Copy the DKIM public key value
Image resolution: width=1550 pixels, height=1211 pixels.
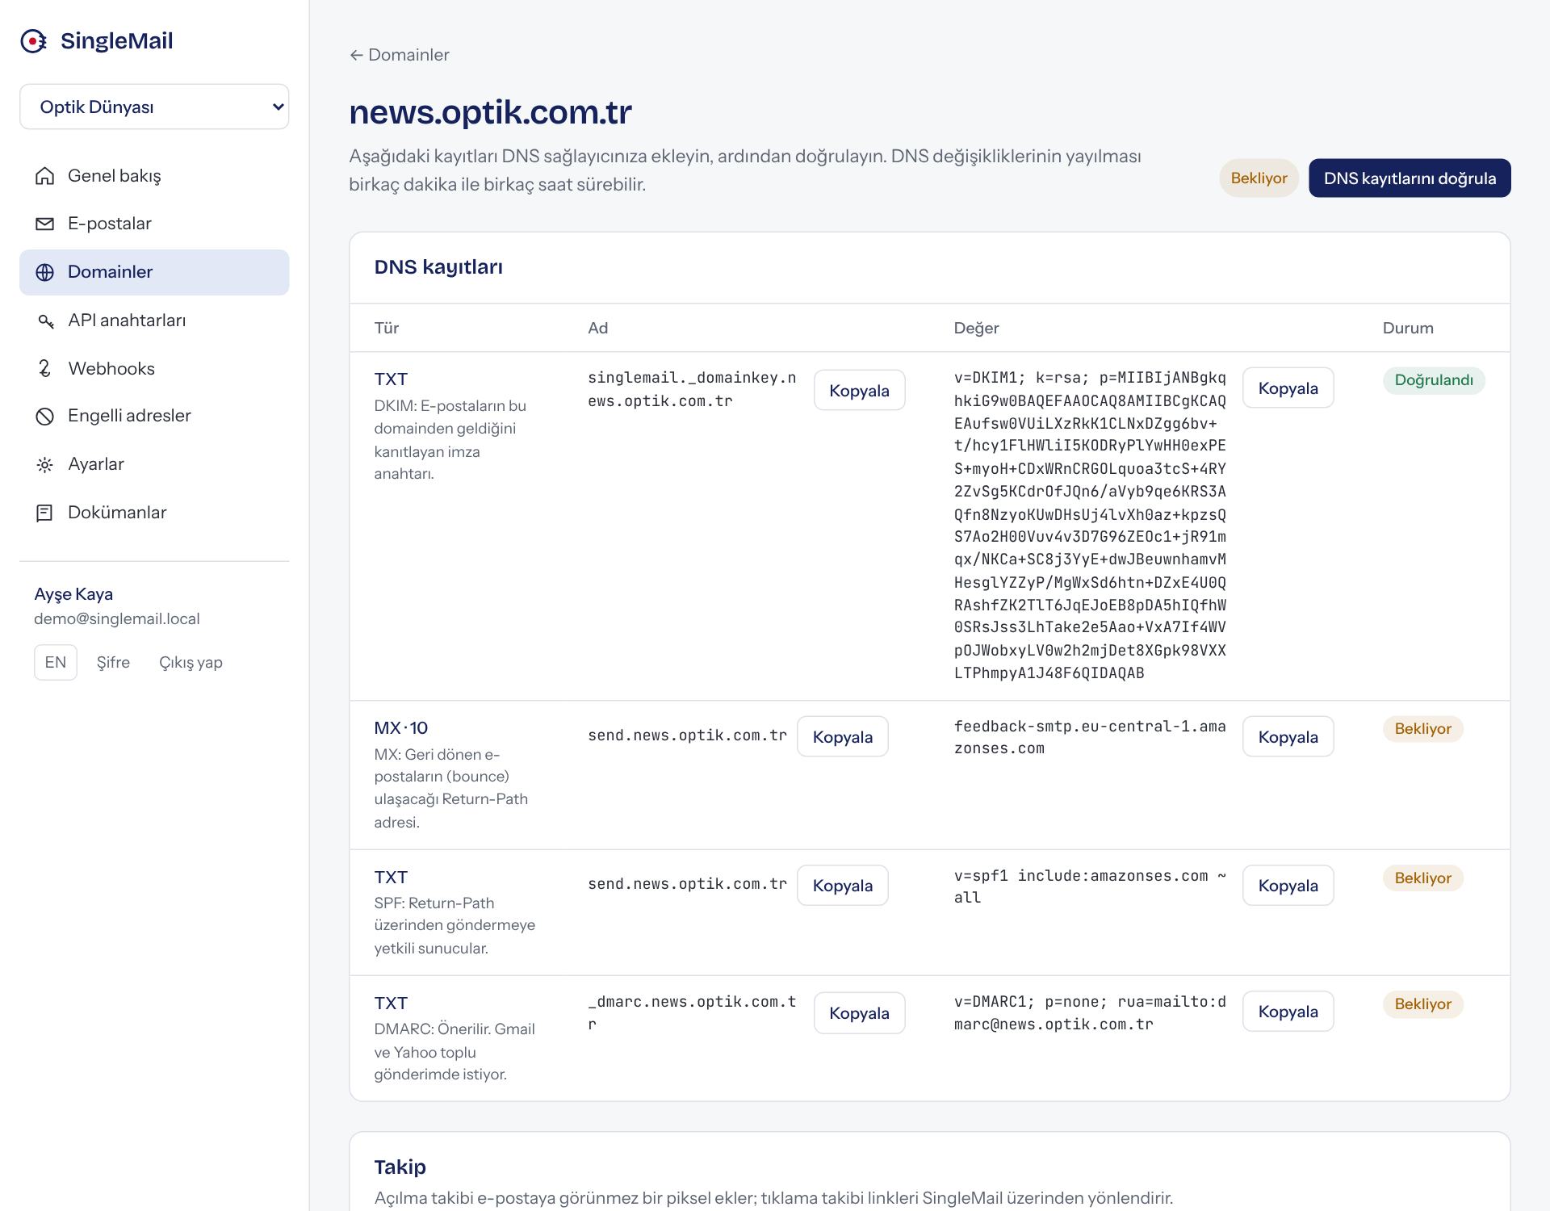pyautogui.click(x=1288, y=388)
